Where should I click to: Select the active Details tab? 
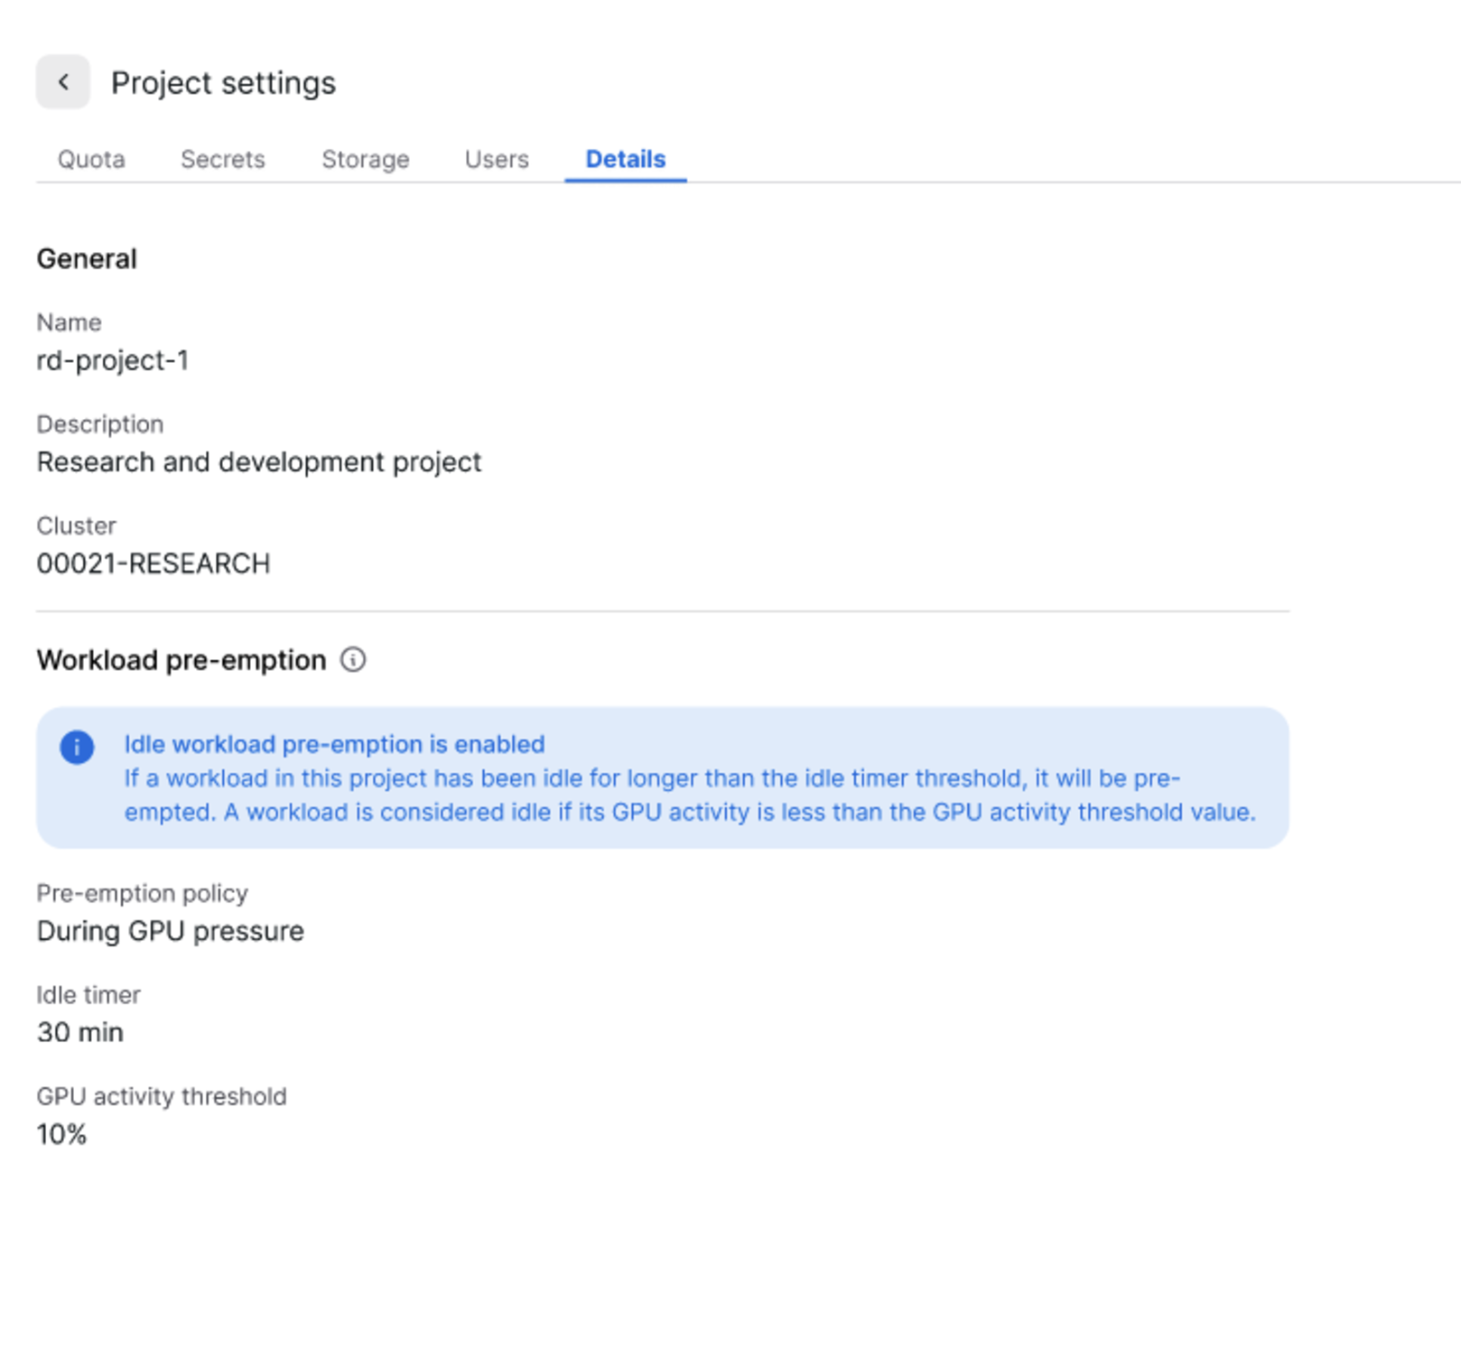point(626,159)
